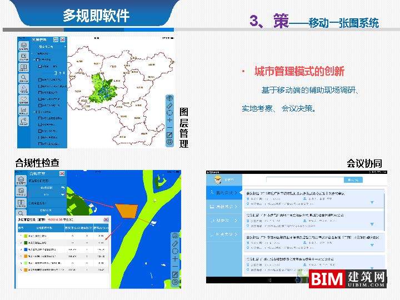This screenshot has width=400, height=300.
Task: Click the orange polygon parcel on the compliance map
Action: 128,211
